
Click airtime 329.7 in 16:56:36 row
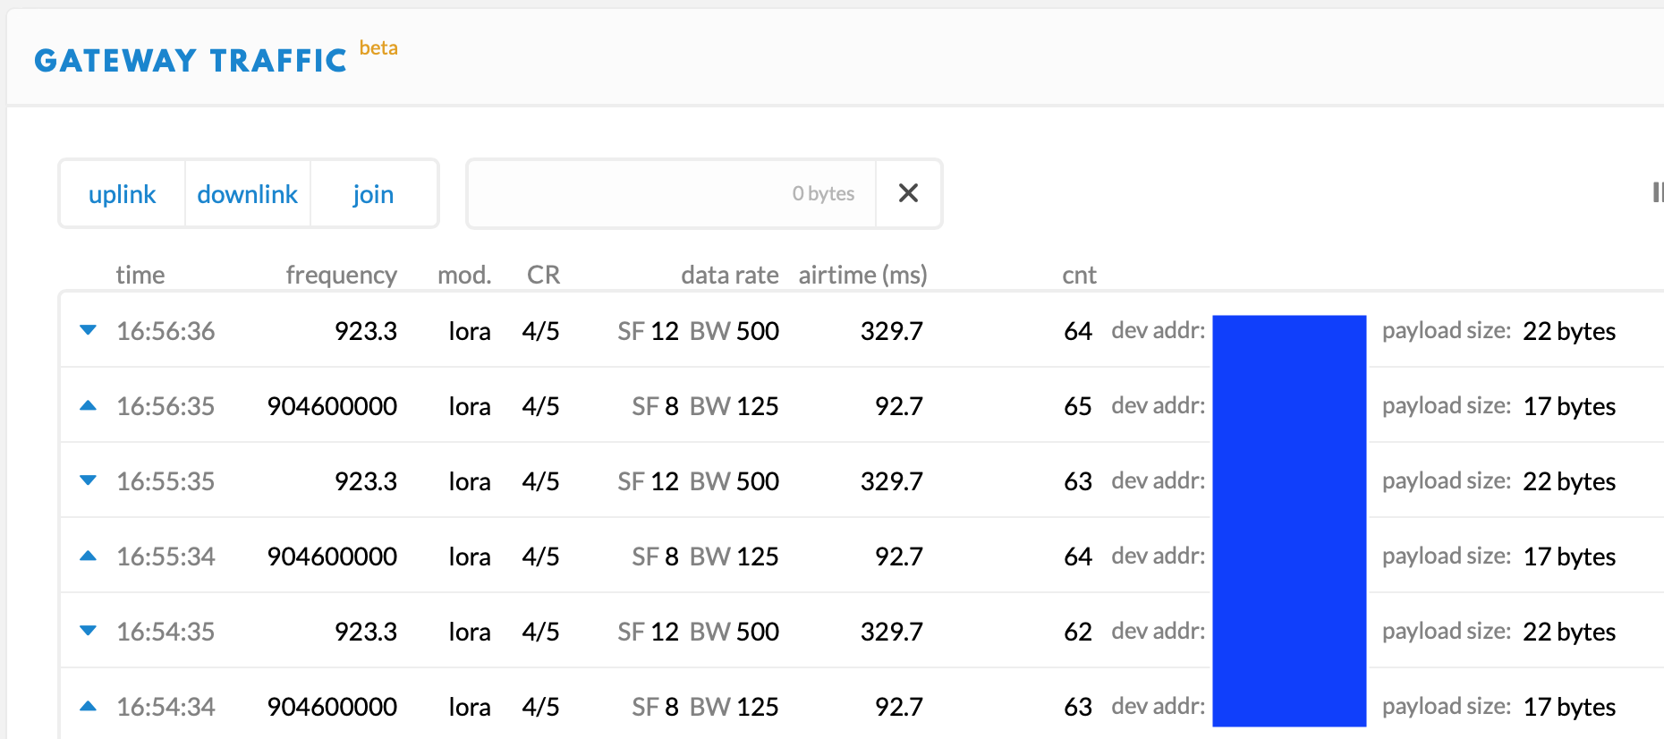pyautogui.click(x=891, y=331)
